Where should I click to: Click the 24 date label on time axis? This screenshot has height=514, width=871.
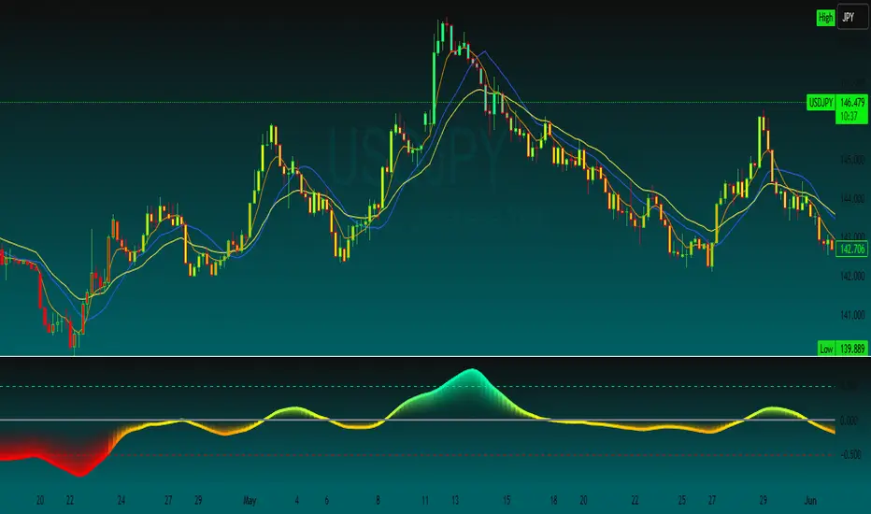(121, 501)
